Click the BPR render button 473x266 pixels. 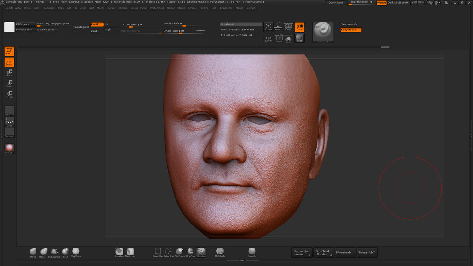[x=299, y=38]
